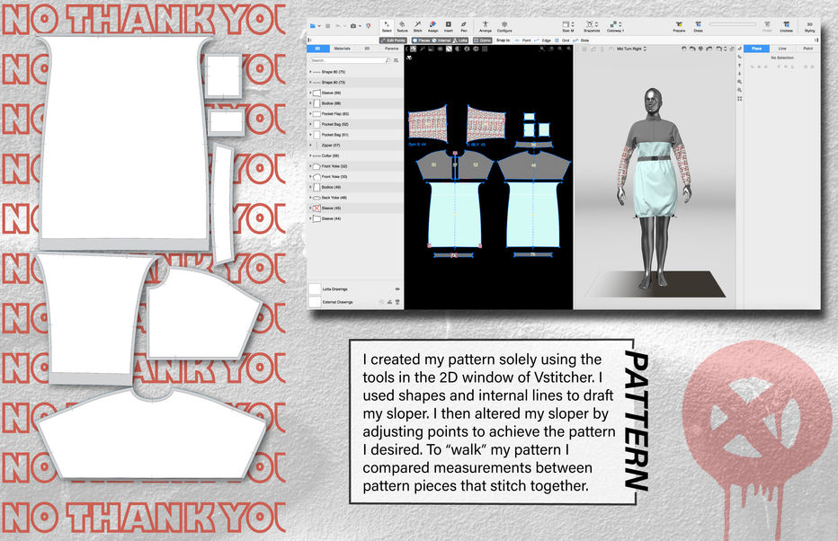The image size is (838, 541).
Task: Click the undo arrow icon
Action: coord(338,26)
